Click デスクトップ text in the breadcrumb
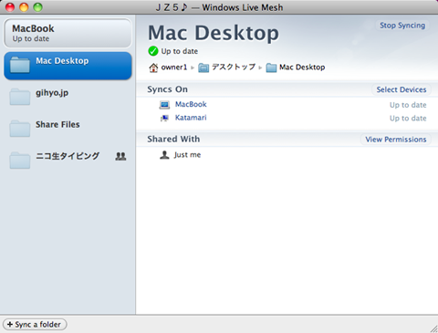This screenshot has width=438, height=333. tap(234, 67)
